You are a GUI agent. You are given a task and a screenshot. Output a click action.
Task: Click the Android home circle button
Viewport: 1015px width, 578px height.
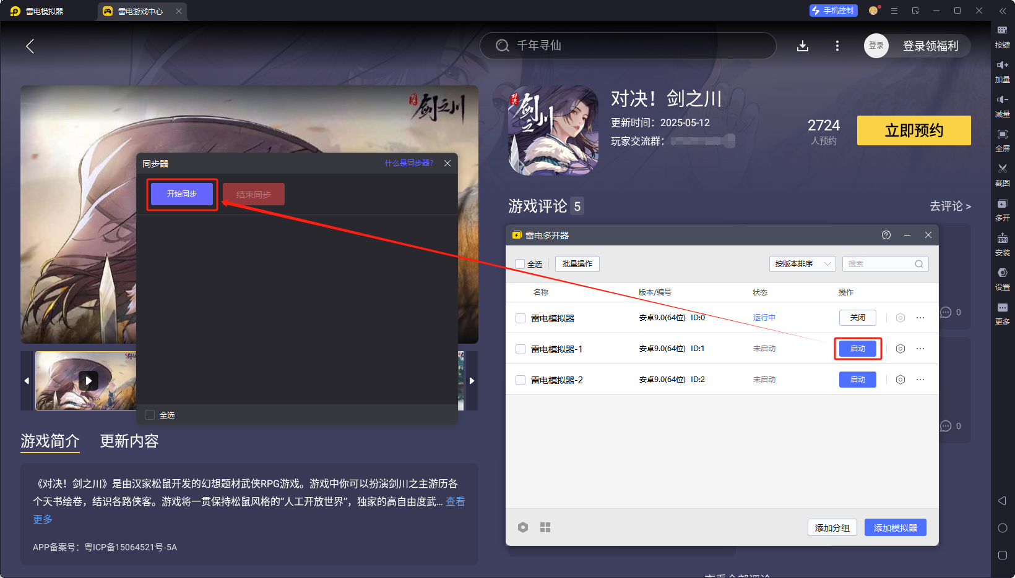(x=1003, y=528)
